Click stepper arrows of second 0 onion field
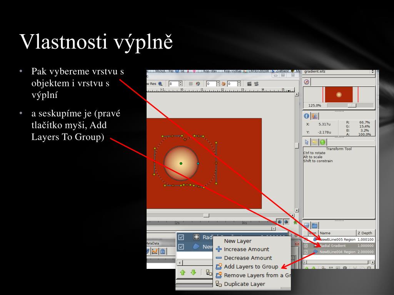394x295 pixels. 239,84
